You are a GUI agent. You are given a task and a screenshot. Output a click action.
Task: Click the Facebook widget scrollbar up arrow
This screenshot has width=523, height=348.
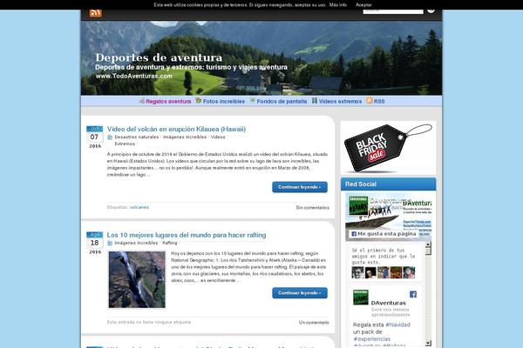(428, 244)
